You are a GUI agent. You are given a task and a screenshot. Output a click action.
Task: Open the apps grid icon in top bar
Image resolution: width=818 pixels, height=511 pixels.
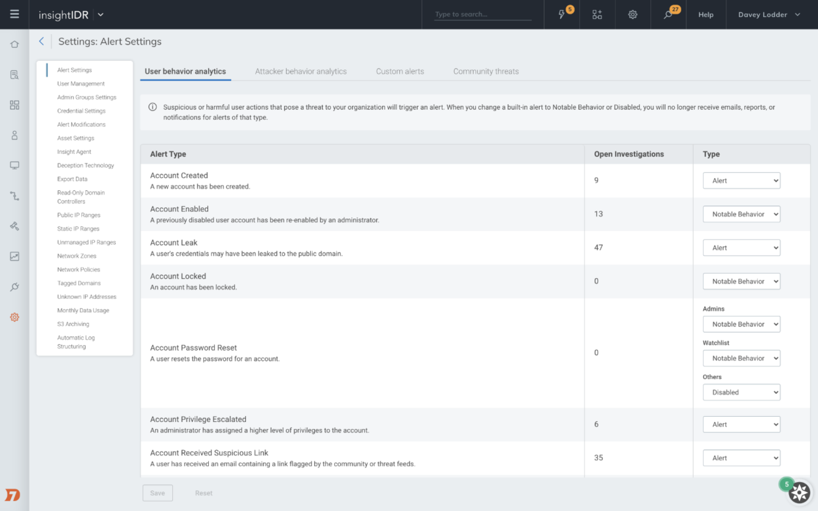(597, 14)
